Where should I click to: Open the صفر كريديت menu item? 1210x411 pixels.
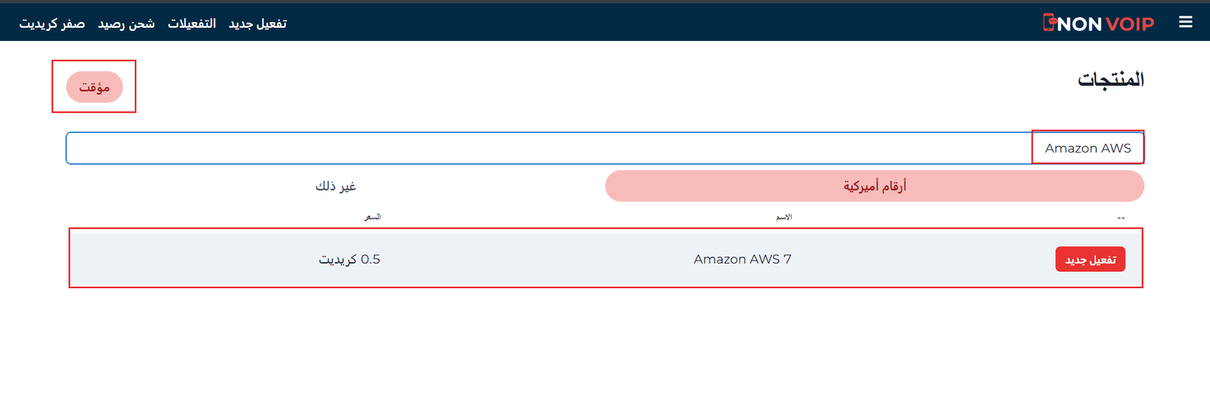[52, 23]
